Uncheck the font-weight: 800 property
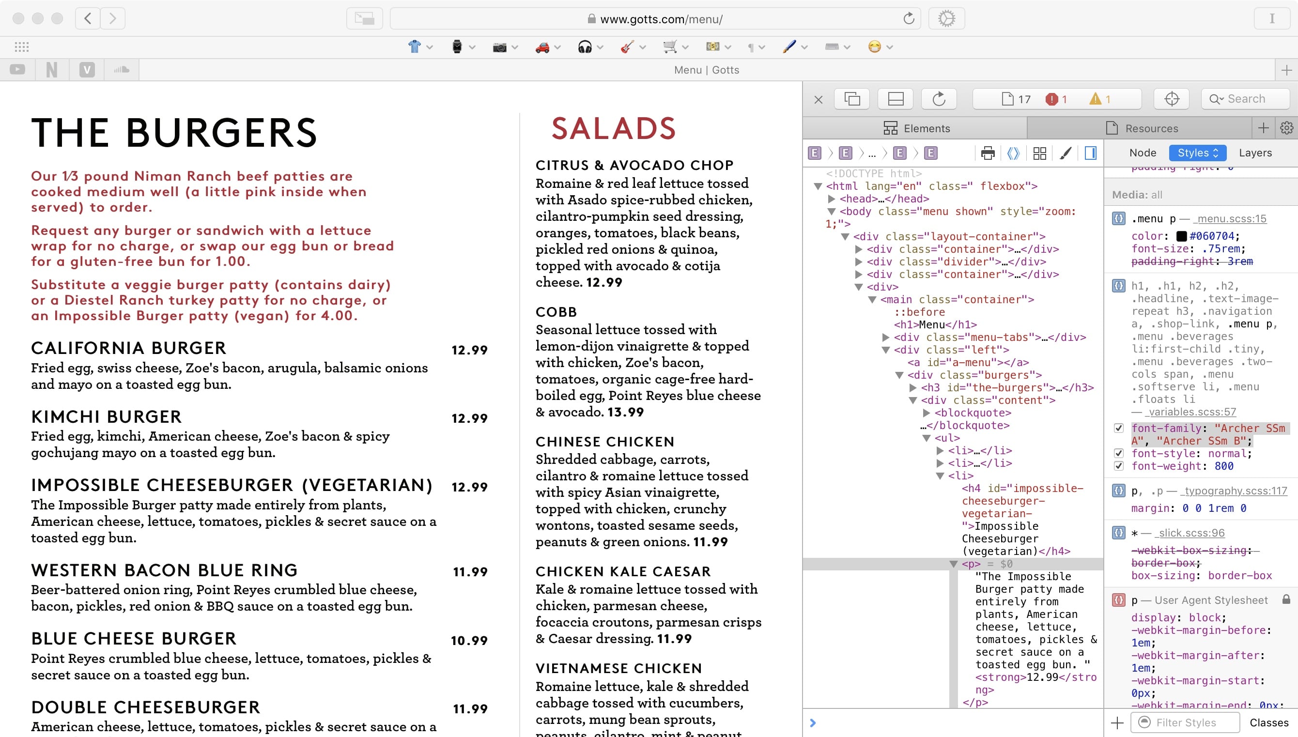Viewport: 1298px width, 737px height. 1119,466
